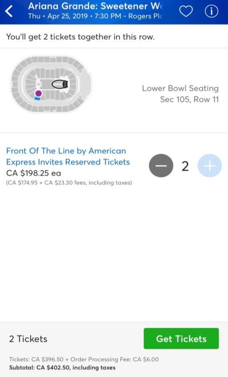Tap the Ariana Grande event title
228x377 pixels.
point(96,6)
